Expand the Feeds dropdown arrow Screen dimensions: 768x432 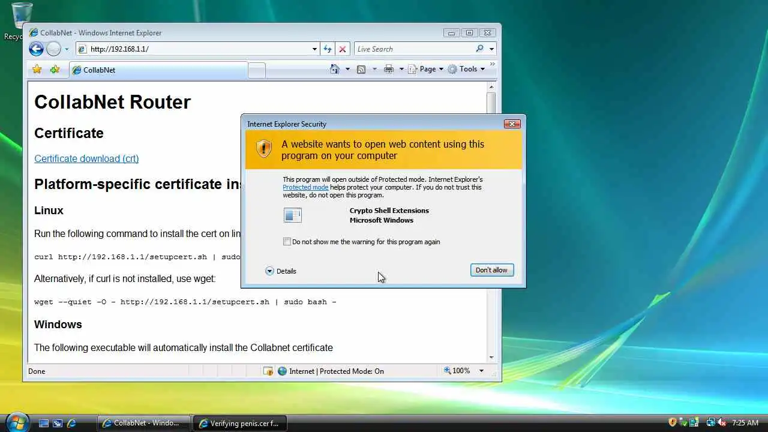pyautogui.click(x=374, y=69)
